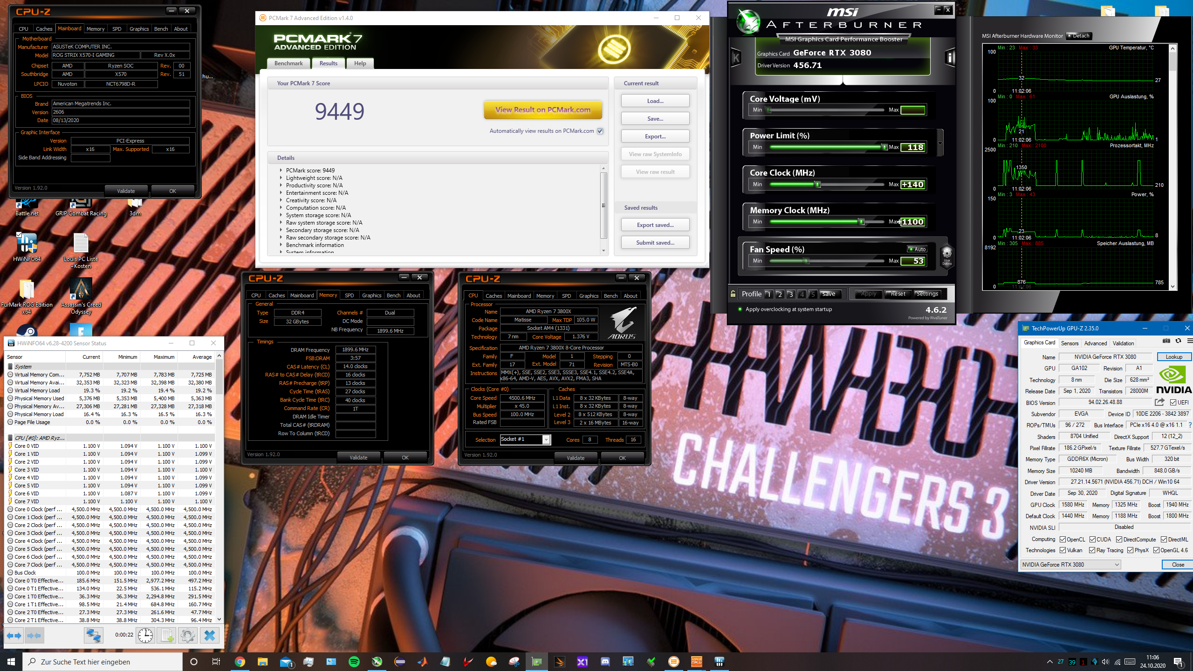Click Afterburner Power Limit value field 118
Image resolution: width=1193 pixels, height=671 pixels.
[913, 147]
